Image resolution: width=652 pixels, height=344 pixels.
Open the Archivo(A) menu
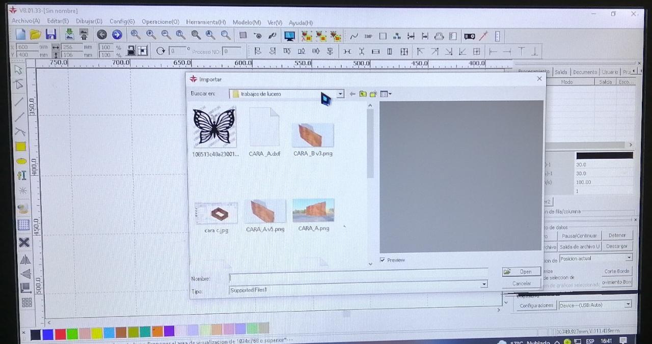click(26, 21)
